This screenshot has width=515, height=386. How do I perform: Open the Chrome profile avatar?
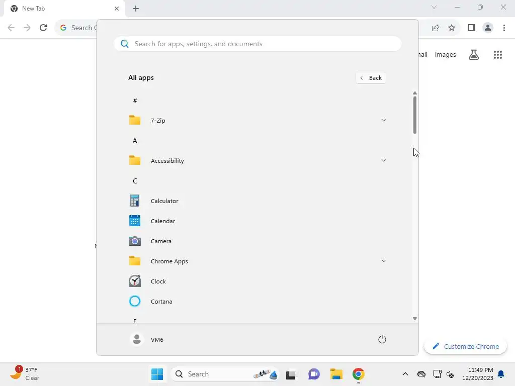[488, 28]
